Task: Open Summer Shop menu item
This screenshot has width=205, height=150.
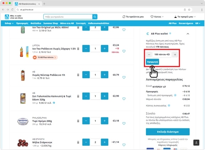Action: (51, 23)
